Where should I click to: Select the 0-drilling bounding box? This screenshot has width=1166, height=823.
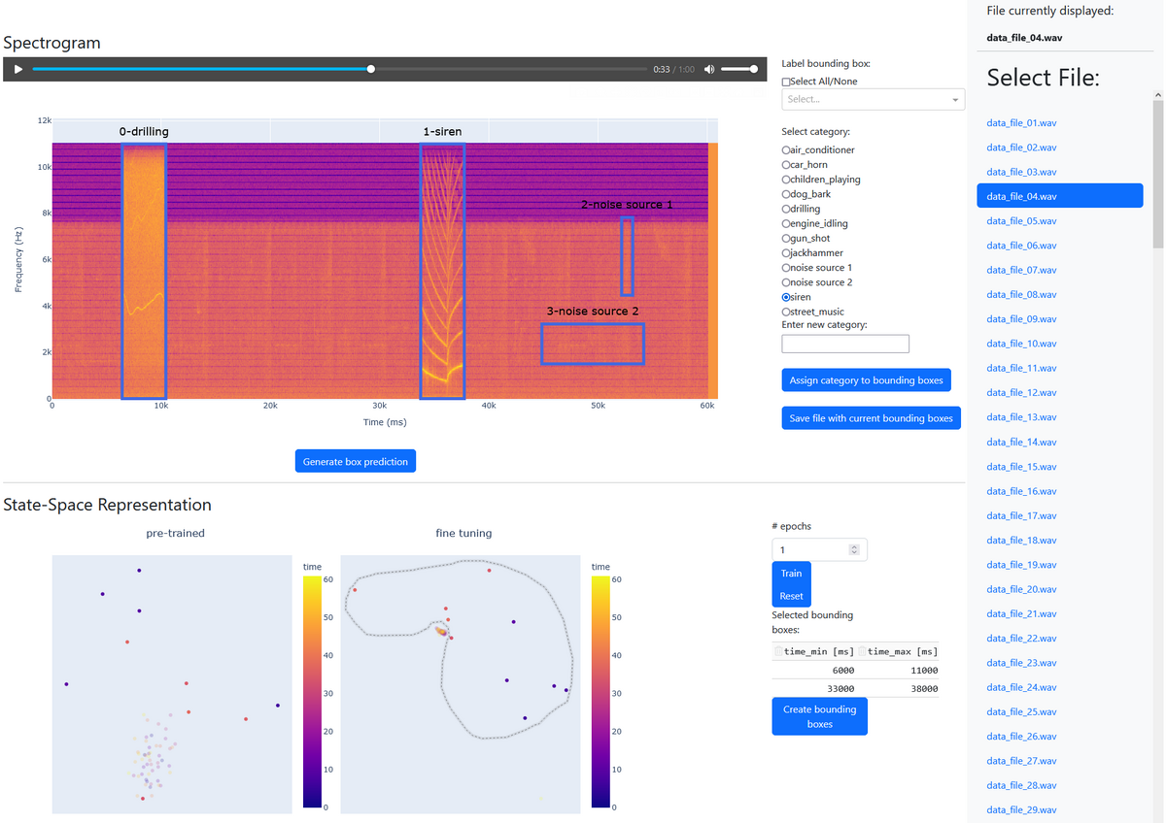tap(144, 271)
